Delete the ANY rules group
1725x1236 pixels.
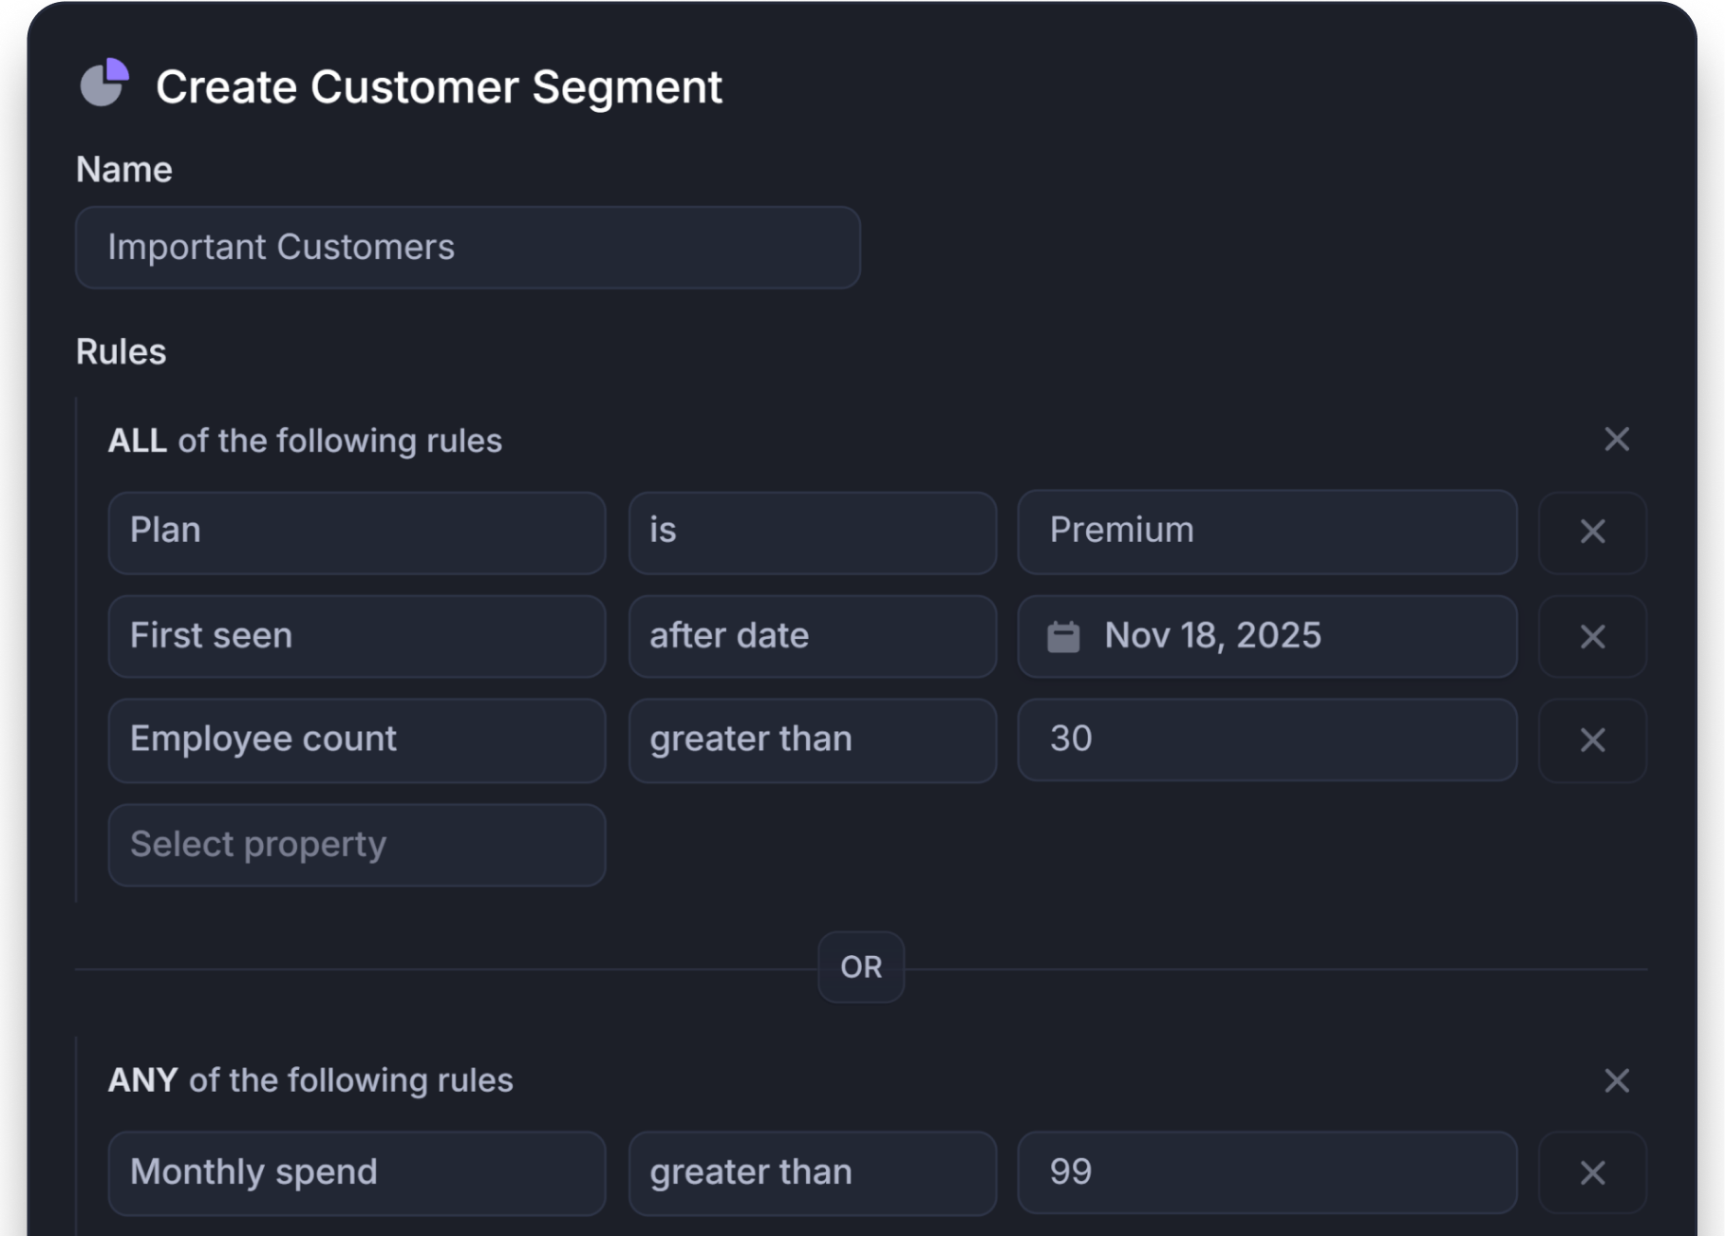(x=1617, y=1081)
